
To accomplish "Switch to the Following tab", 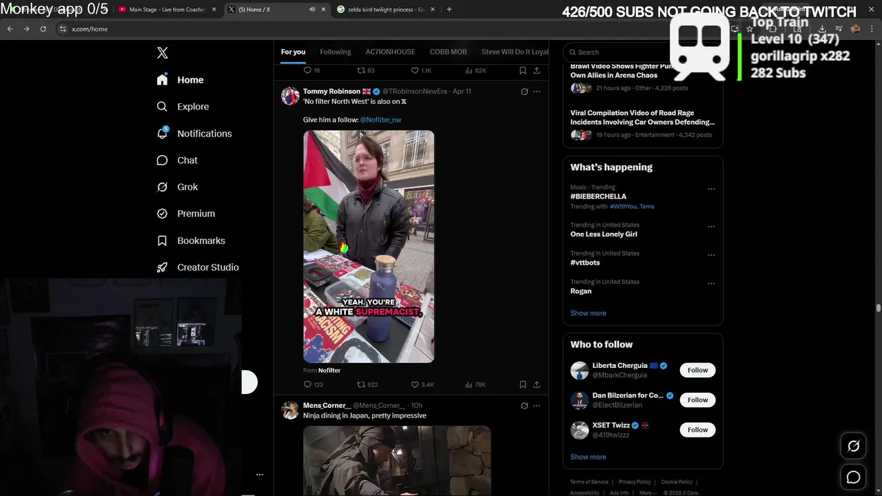I will tap(336, 52).
